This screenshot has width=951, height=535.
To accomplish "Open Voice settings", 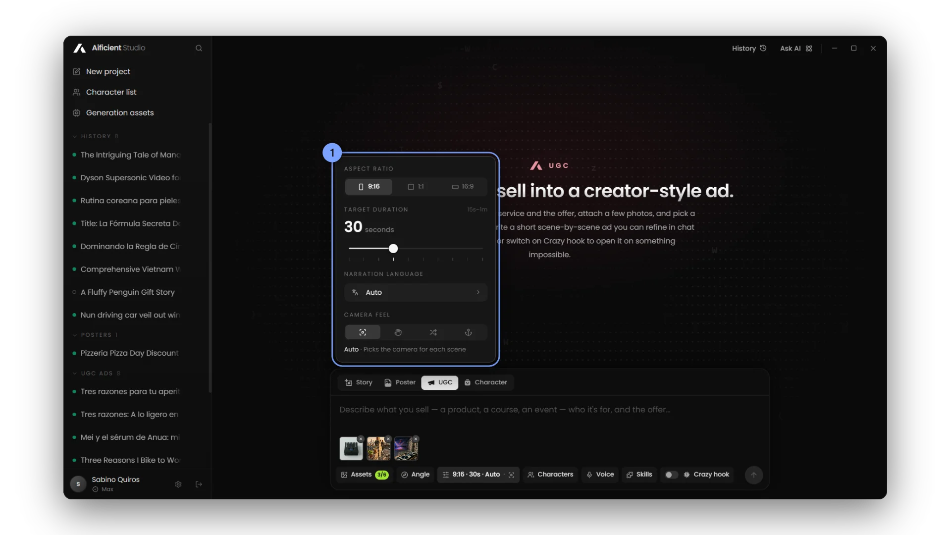I will tap(600, 475).
